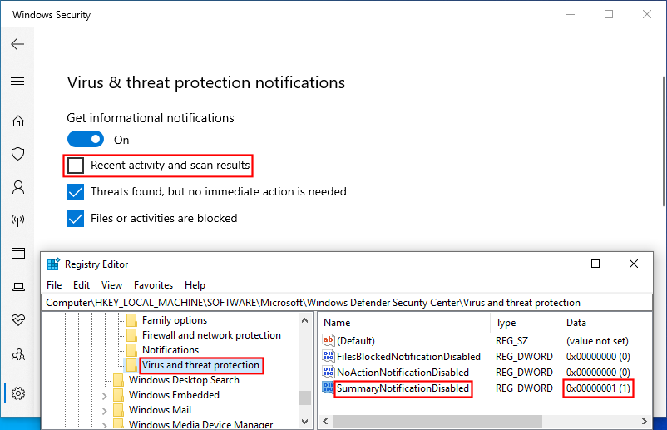667x430 pixels.
Task: Open Settings gear in sidebar
Action: 17,393
